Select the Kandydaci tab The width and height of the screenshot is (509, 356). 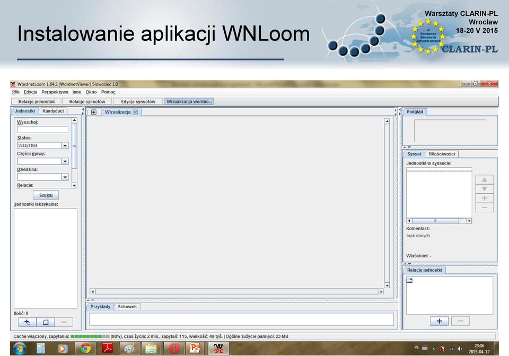click(x=53, y=111)
